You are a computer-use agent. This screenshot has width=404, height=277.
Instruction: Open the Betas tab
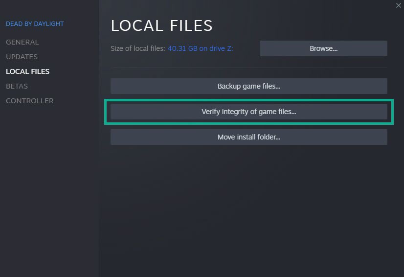17,86
